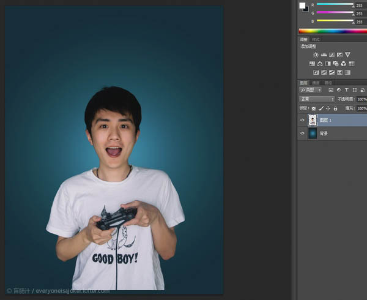The image size is (367, 300).
Task: Add a Vibrance adjustment
Action: tap(347, 54)
